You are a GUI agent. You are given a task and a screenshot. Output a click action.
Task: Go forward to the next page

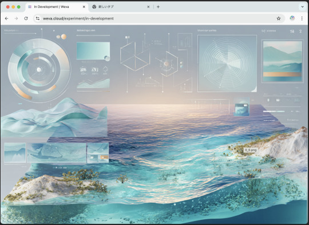pyautogui.click(x=16, y=18)
